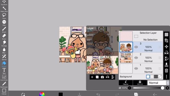Toggle visibility of layer 1
170x96 pixels.
pos(136,69)
